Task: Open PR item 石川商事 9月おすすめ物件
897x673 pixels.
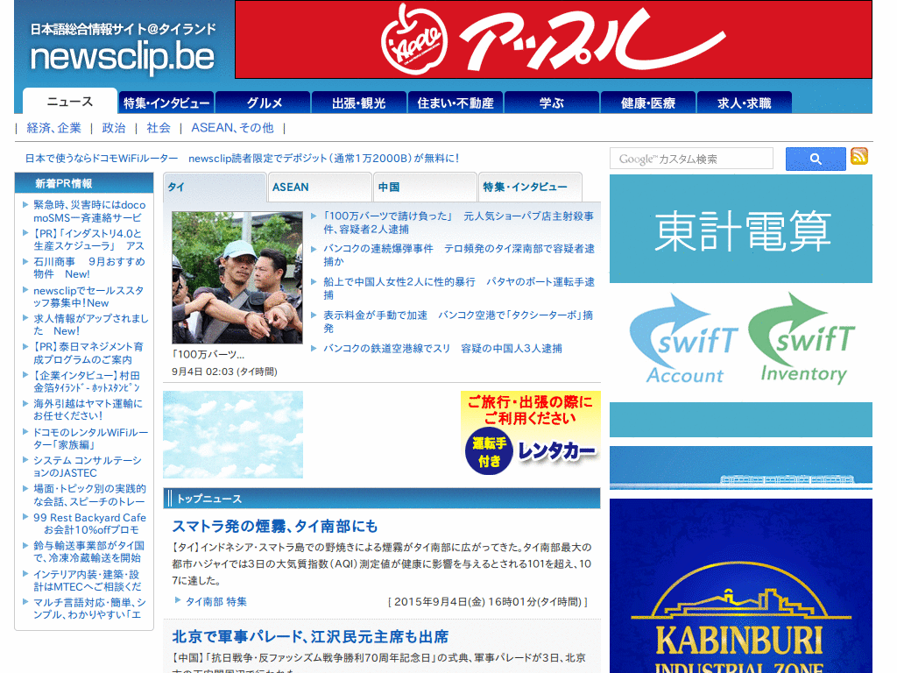Action: (89, 268)
